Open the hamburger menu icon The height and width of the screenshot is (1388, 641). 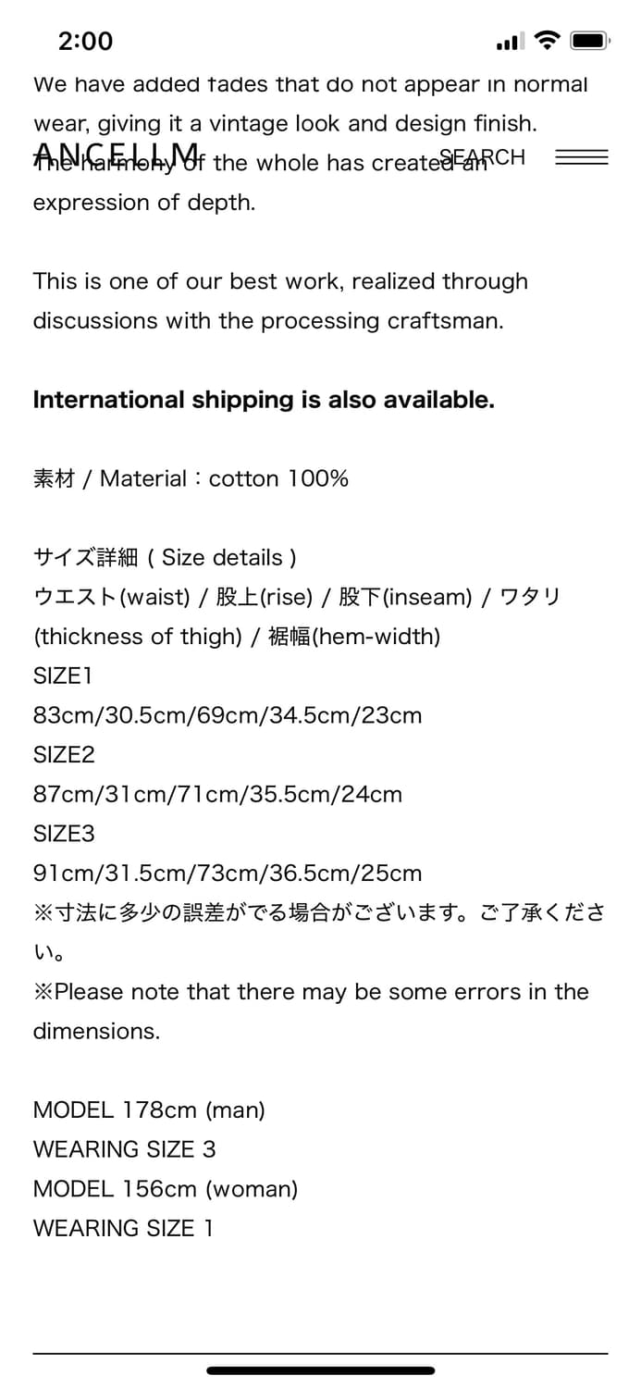tap(581, 157)
